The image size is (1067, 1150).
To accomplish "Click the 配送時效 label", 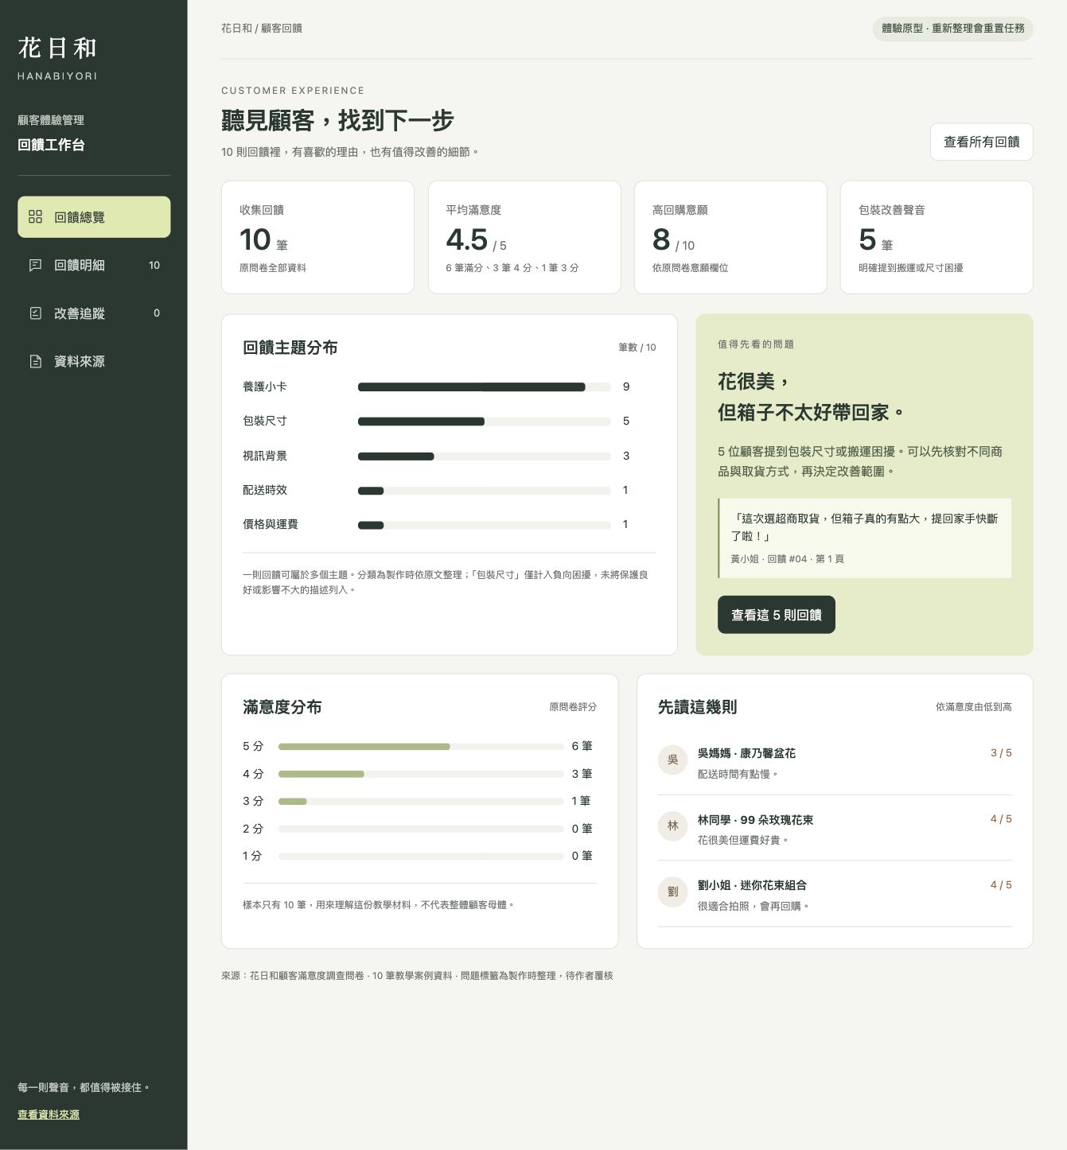I will (x=265, y=490).
